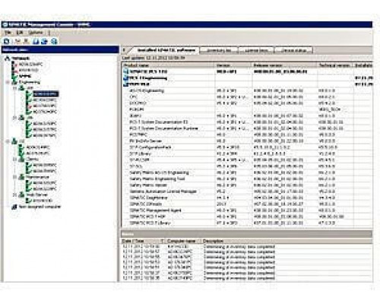Switch to the Inventory list tab
The image size is (380, 304).
[219, 50]
